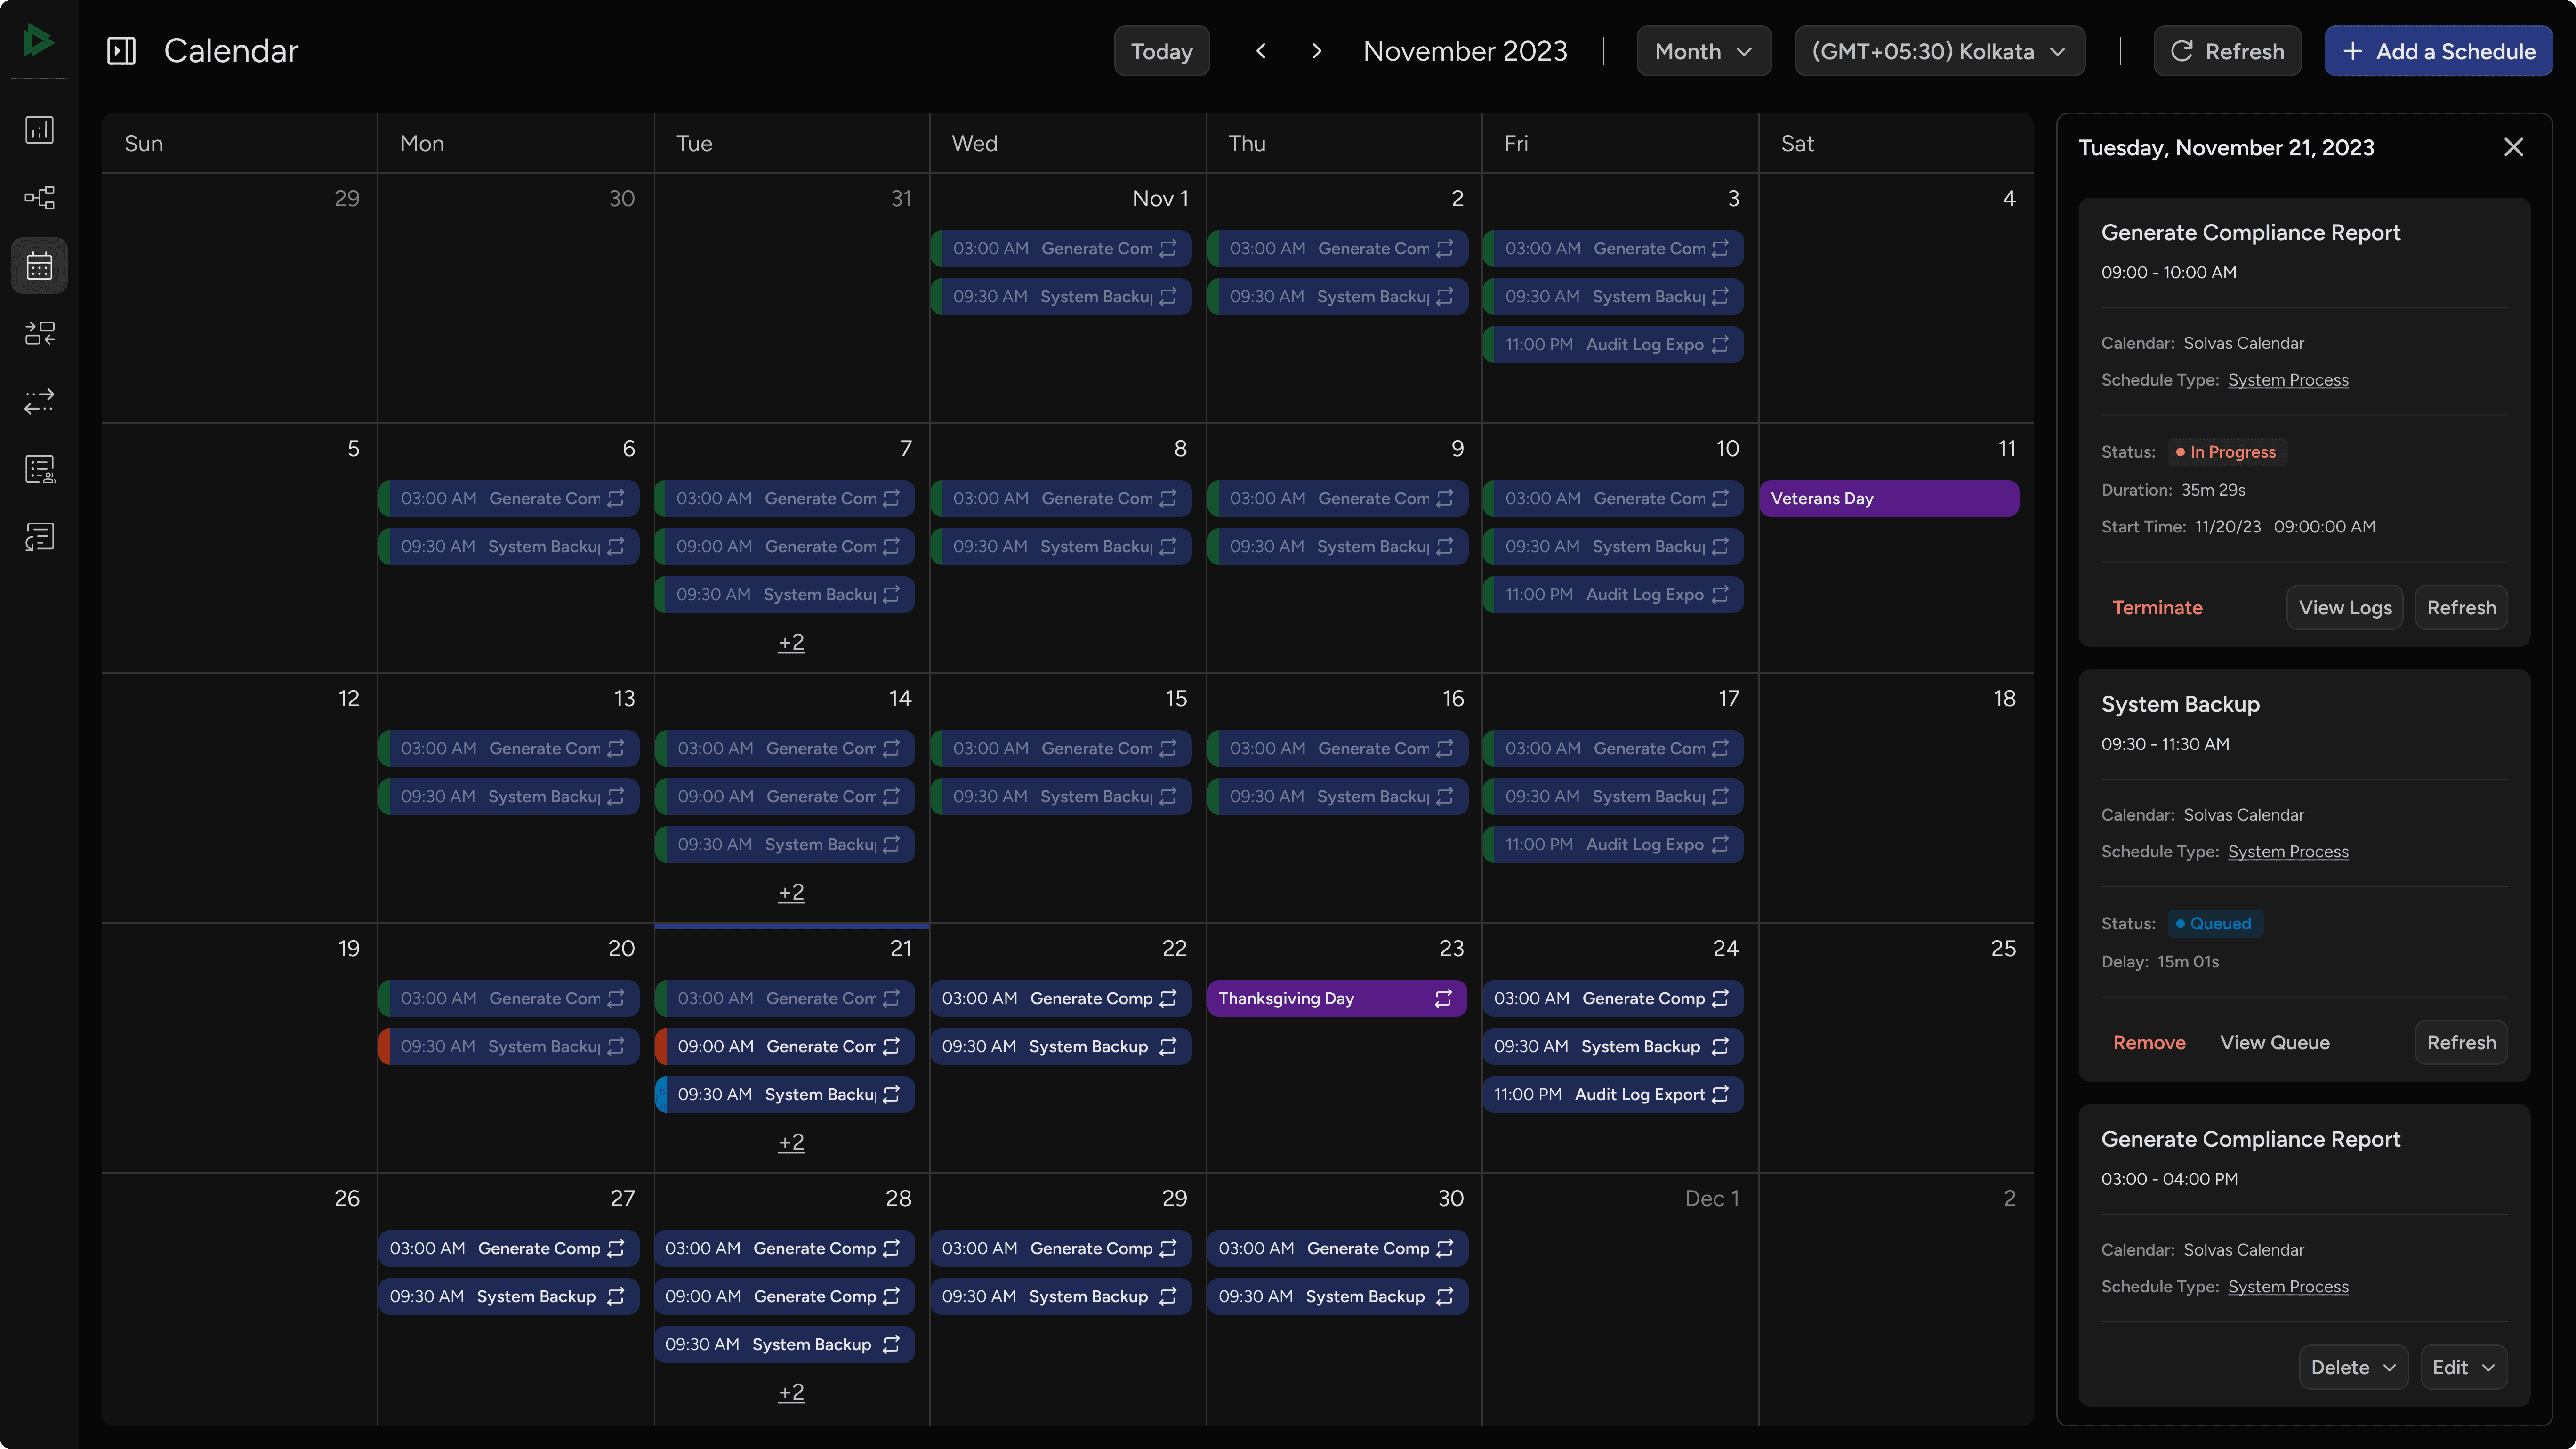2576x1449 pixels.
Task: Open the Month view dropdown
Action: pos(1703,50)
